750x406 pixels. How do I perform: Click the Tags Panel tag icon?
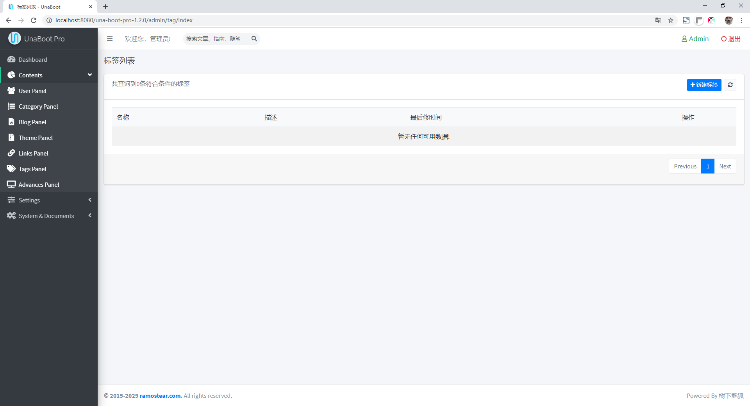(x=11, y=169)
